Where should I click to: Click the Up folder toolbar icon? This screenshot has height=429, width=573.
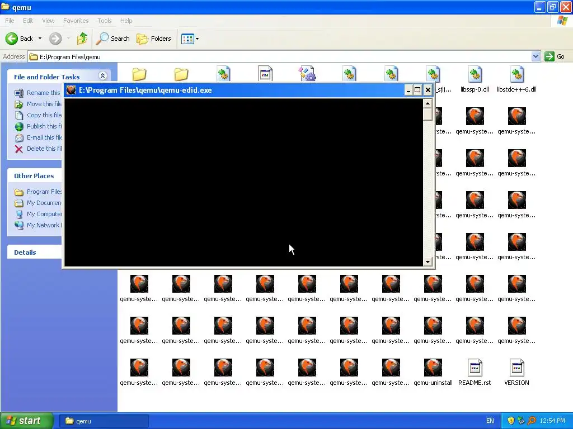click(x=82, y=39)
